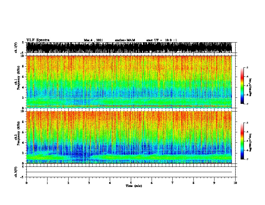Click the "ch.1(V)" waveform axis label

point(16,48)
